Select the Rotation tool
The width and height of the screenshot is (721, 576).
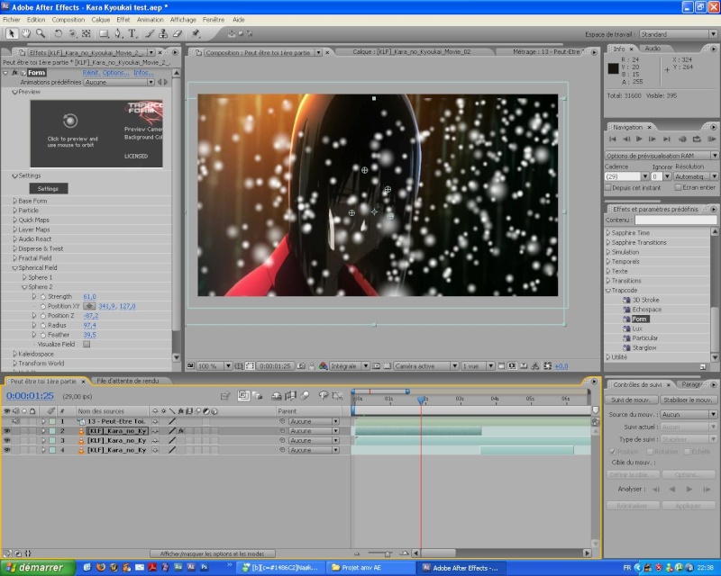pos(58,33)
